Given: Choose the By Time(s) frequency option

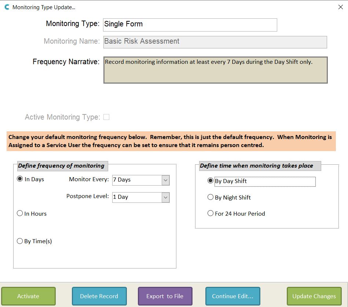Looking at the screenshot, I should (20, 241).
